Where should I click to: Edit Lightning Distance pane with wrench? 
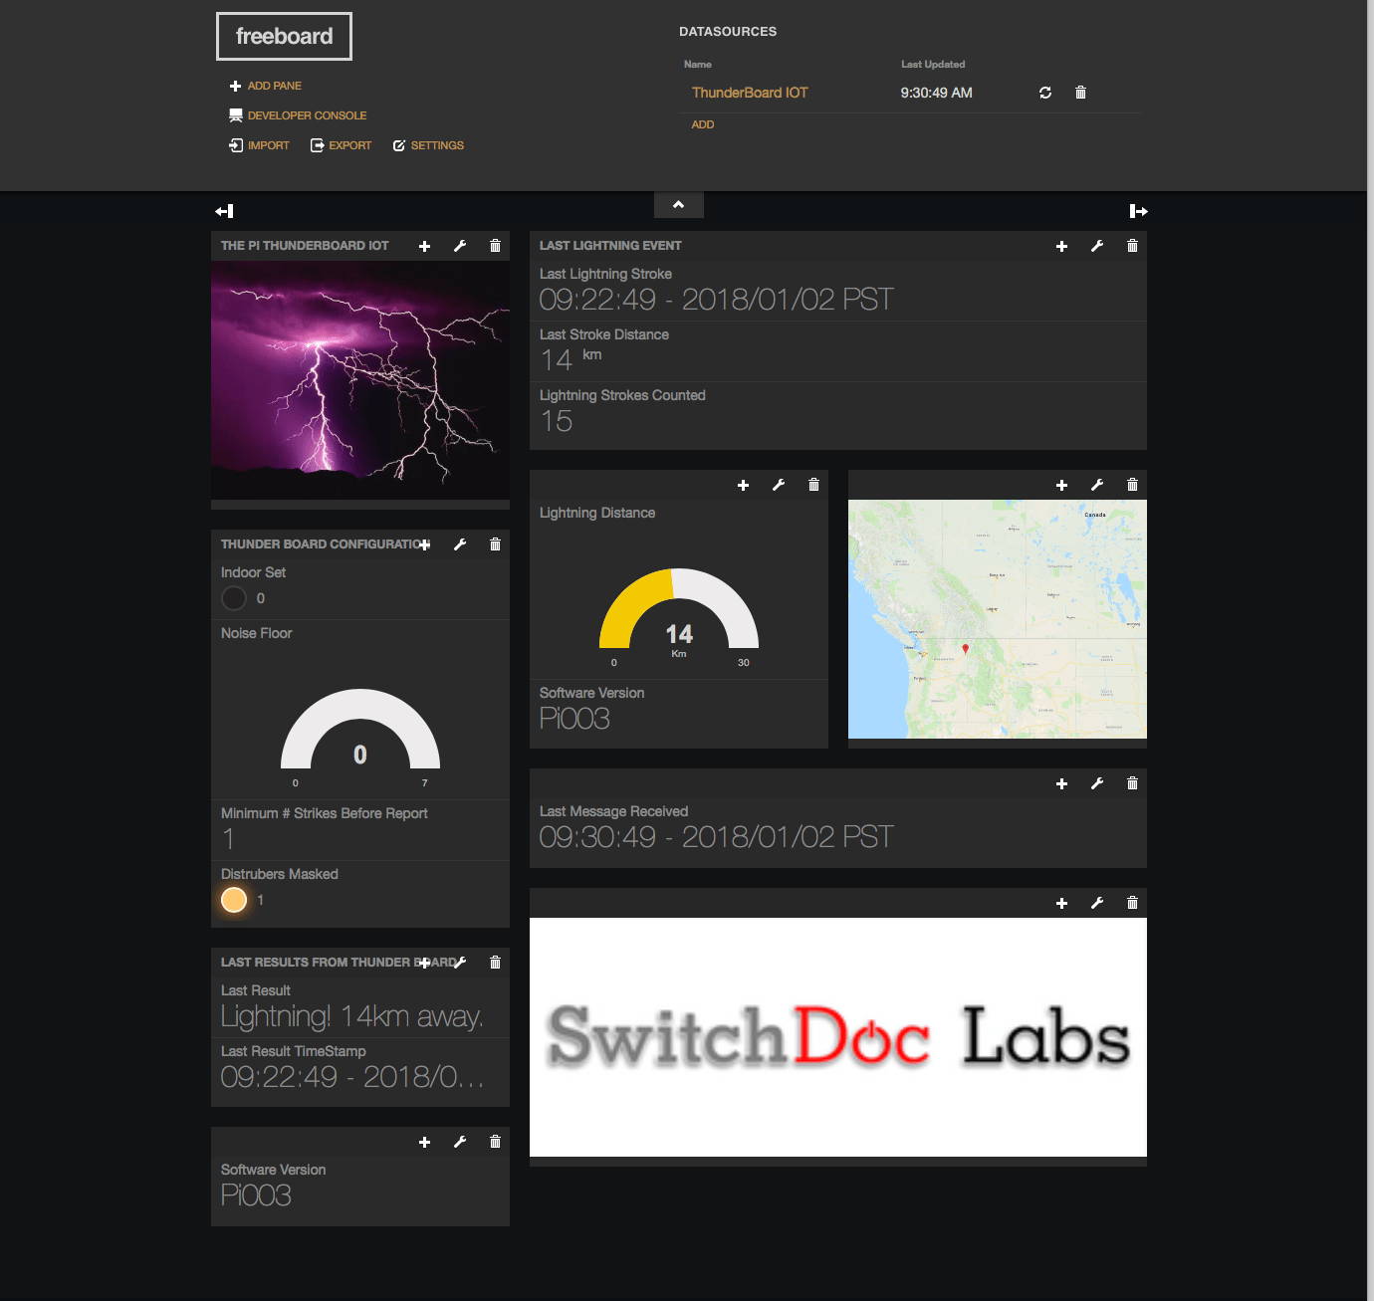pos(779,485)
